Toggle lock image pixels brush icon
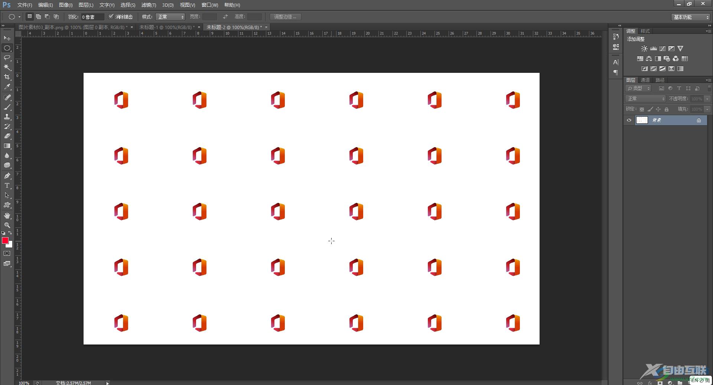 point(650,109)
